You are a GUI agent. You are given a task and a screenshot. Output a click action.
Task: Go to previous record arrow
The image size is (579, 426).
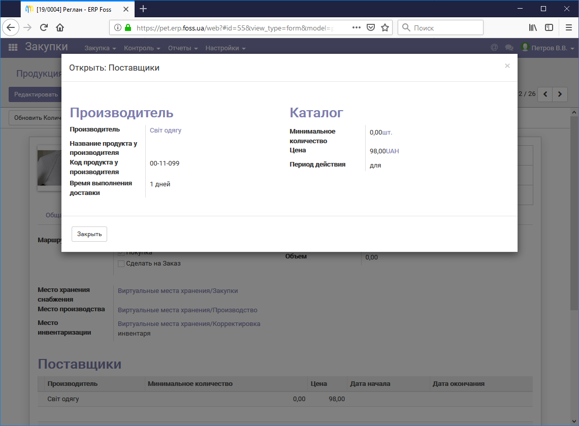pyautogui.click(x=545, y=94)
